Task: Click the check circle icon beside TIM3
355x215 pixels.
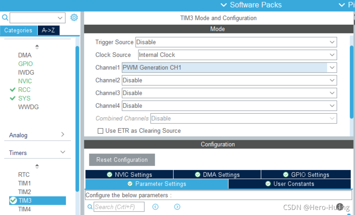Action: tap(13, 200)
